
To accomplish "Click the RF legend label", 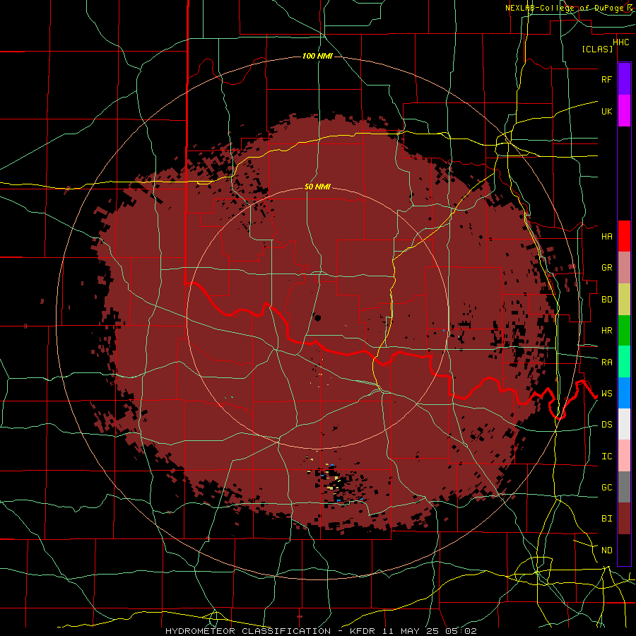I will pos(606,79).
